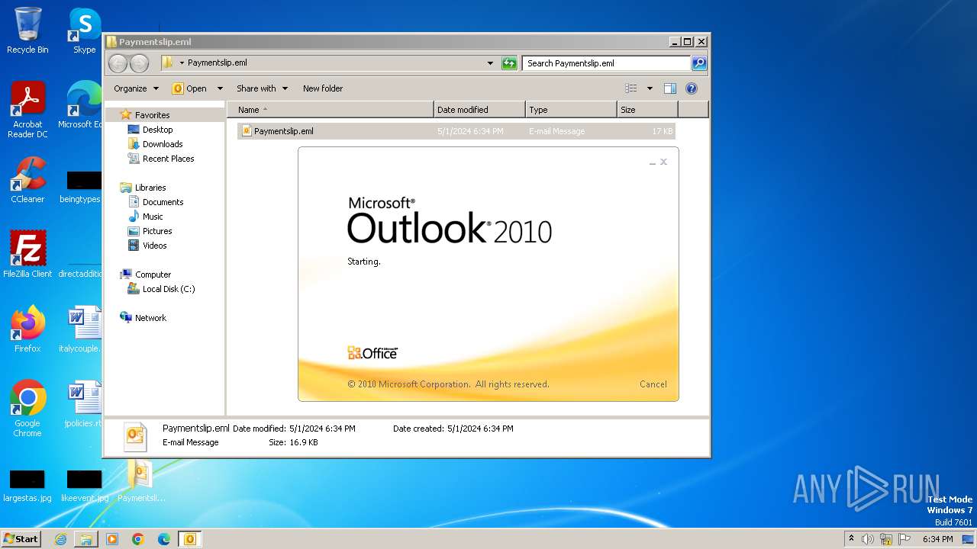Click the search magnifier button
This screenshot has width=977, height=549.
click(699, 63)
